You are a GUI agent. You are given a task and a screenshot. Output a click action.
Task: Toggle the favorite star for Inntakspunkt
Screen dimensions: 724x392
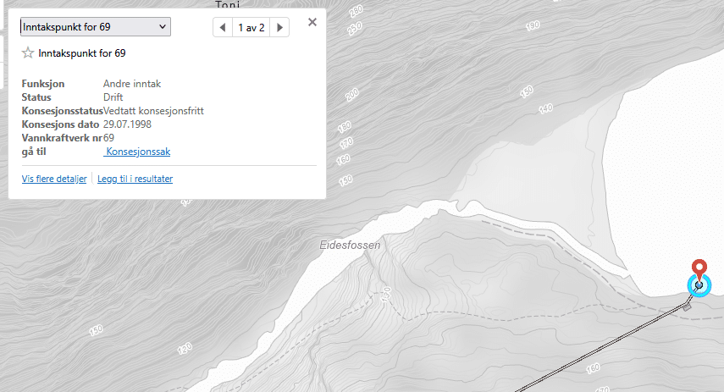tap(28, 53)
